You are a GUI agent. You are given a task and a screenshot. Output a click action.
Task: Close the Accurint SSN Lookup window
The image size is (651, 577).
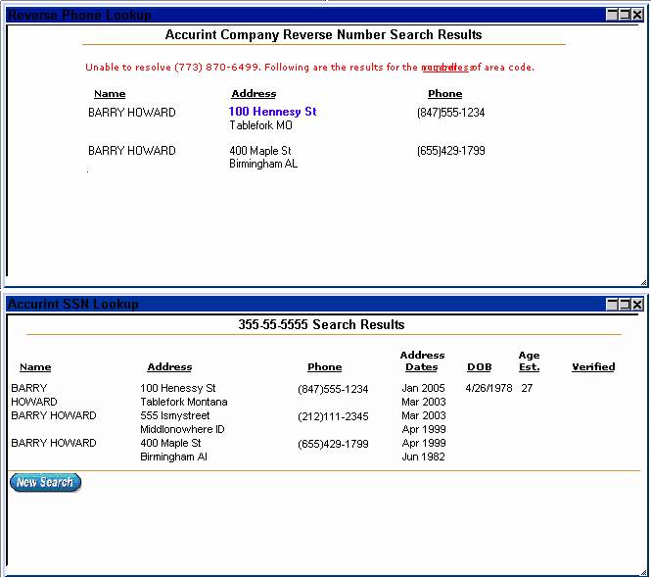637,305
